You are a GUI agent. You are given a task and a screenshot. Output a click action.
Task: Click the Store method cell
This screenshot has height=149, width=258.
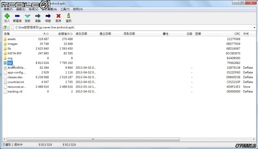pos(246,86)
